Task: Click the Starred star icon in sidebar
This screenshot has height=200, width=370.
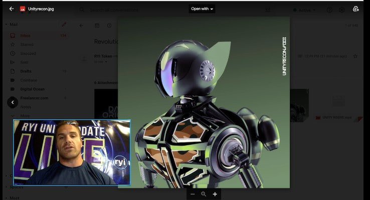Action: pyautogui.click(x=13, y=44)
